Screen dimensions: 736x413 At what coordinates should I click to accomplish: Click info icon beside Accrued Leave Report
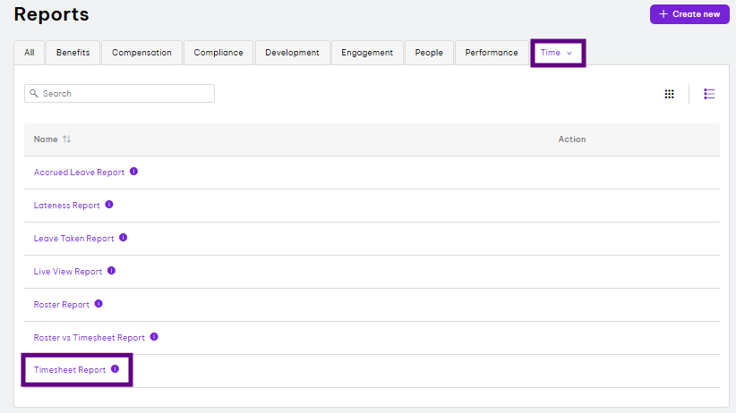(133, 172)
